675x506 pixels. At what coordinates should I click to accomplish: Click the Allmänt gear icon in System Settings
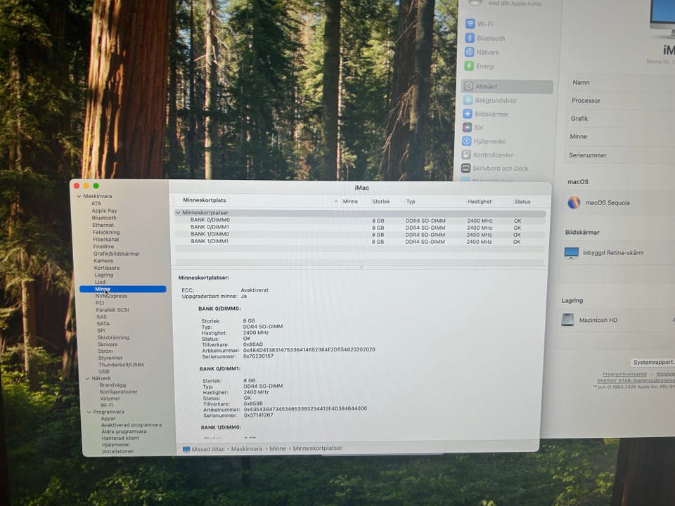468,86
